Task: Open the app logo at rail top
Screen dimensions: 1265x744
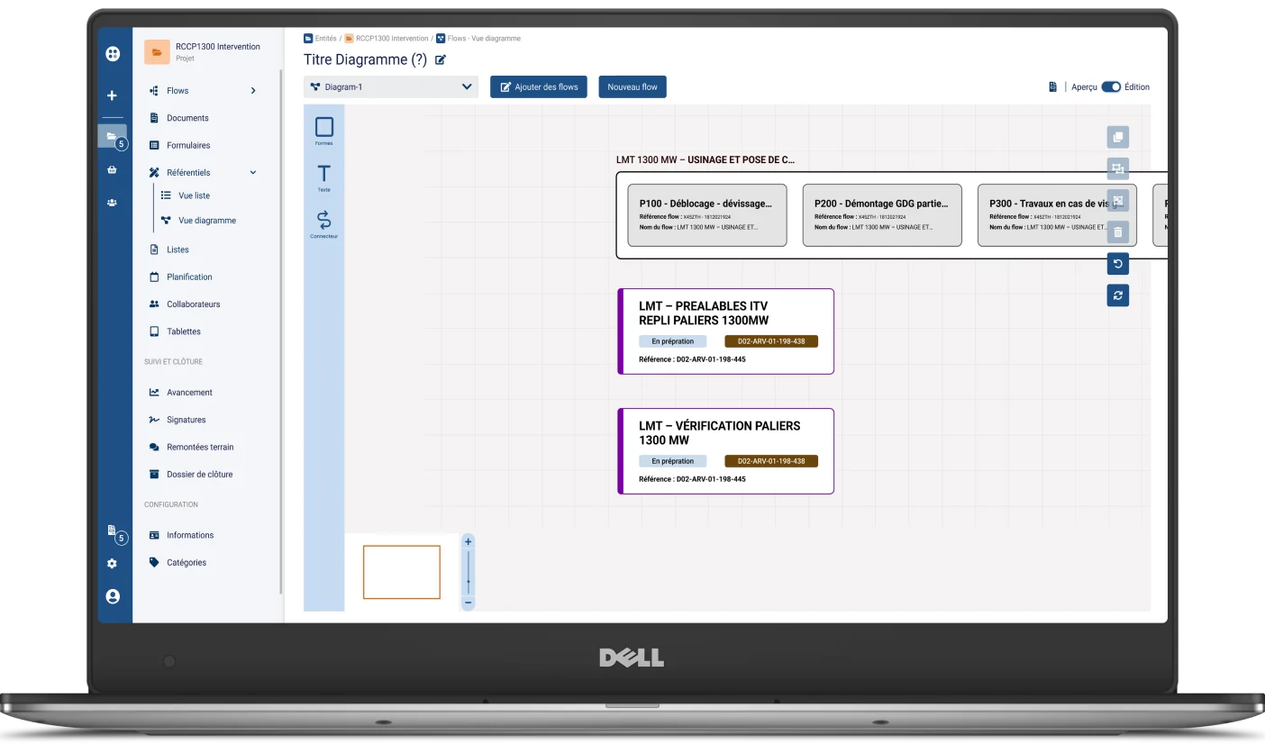Action: pyautogui.click(x=113, y=54)
